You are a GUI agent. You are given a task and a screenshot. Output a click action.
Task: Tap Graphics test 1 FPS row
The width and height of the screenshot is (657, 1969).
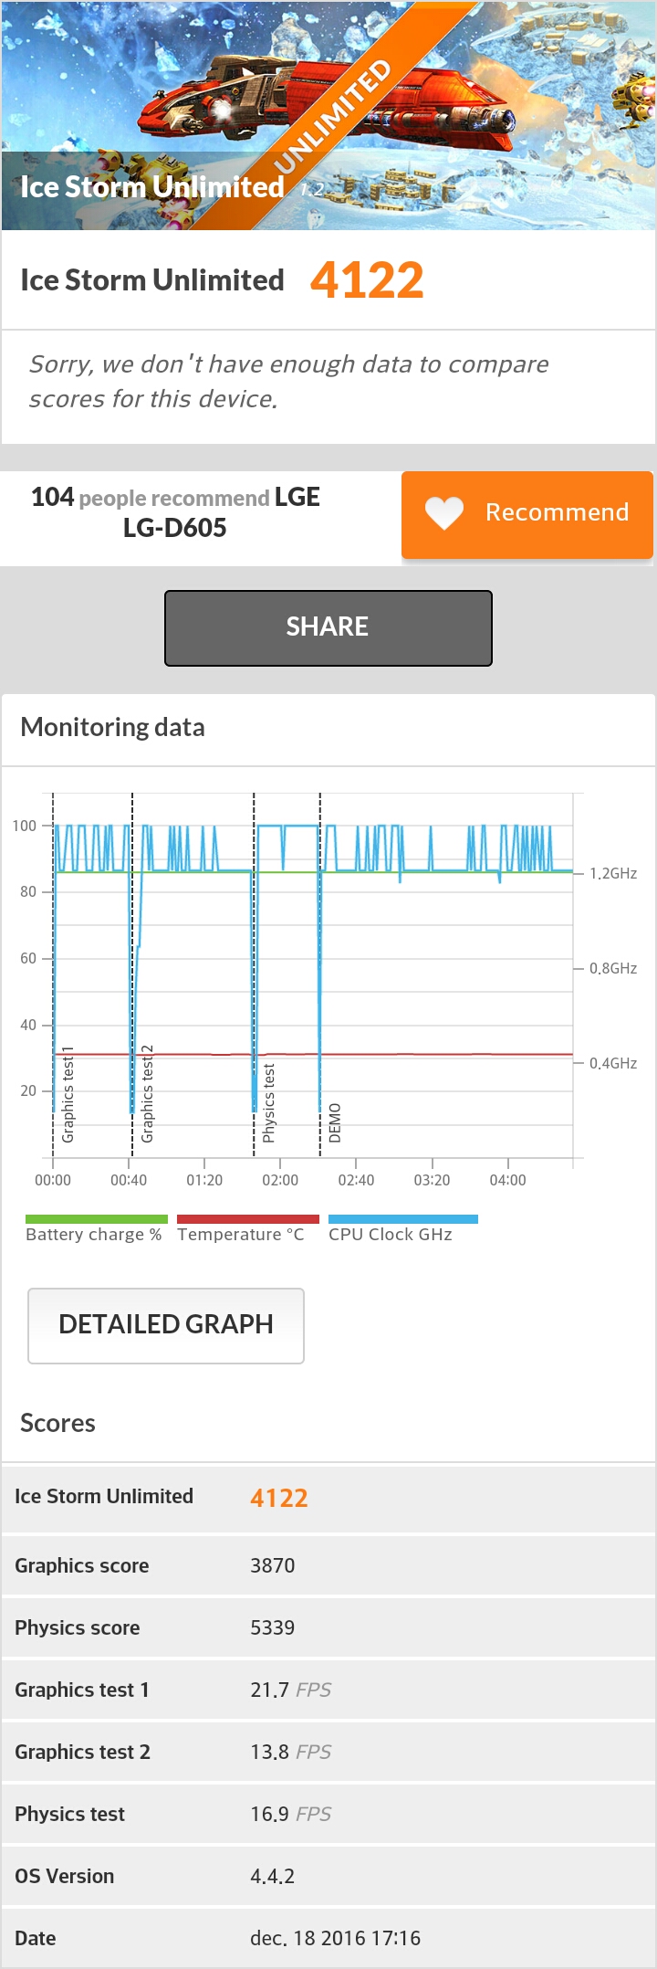point(328,1690)
